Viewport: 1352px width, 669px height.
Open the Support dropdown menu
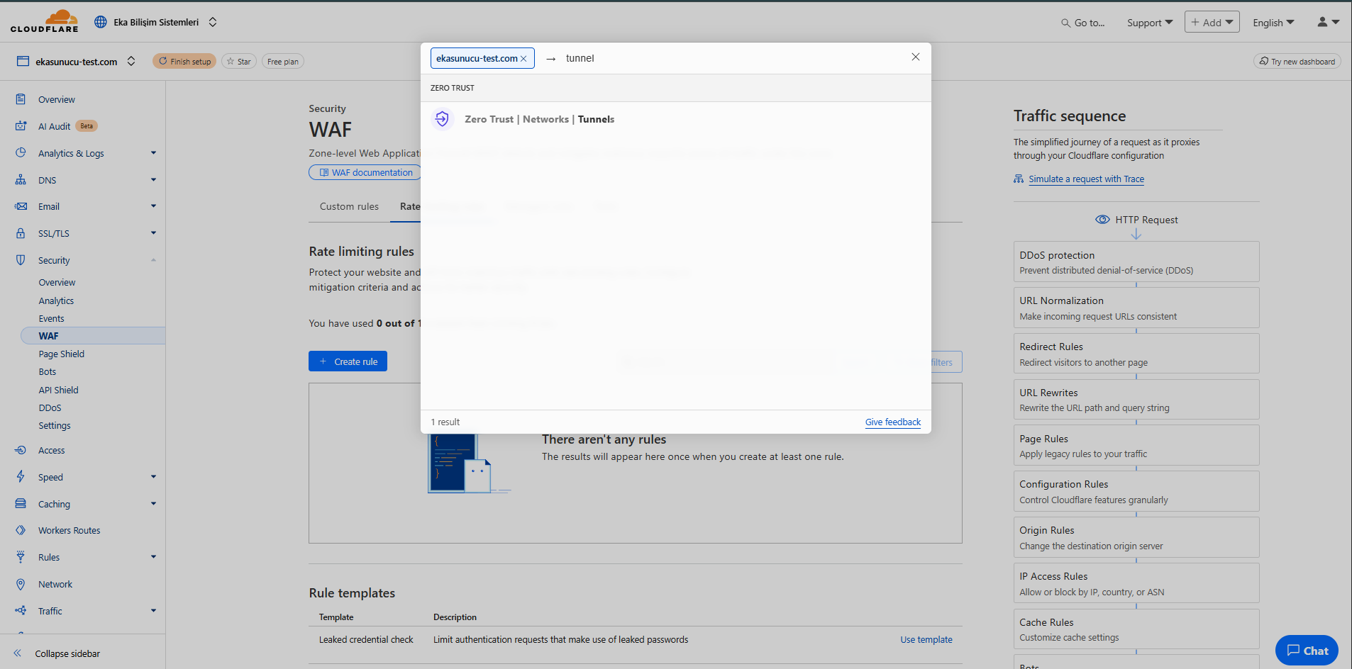[1149, 23]
